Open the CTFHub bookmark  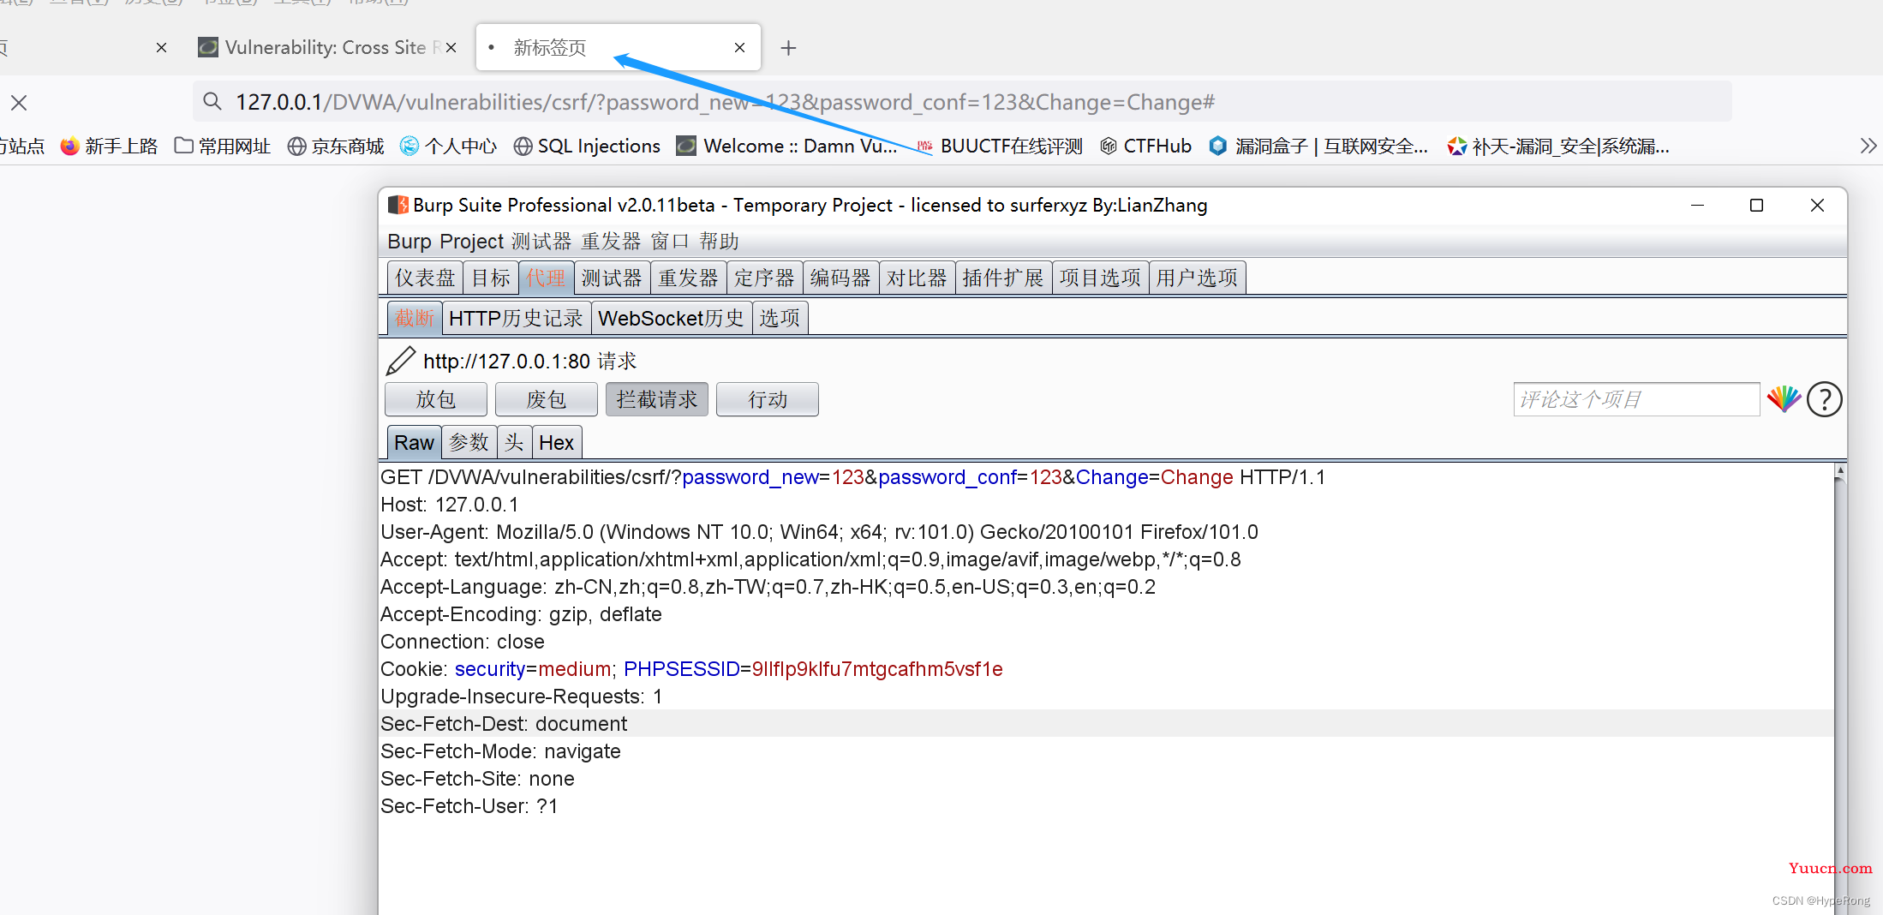pyautogui.click(x=1145, y=147)
